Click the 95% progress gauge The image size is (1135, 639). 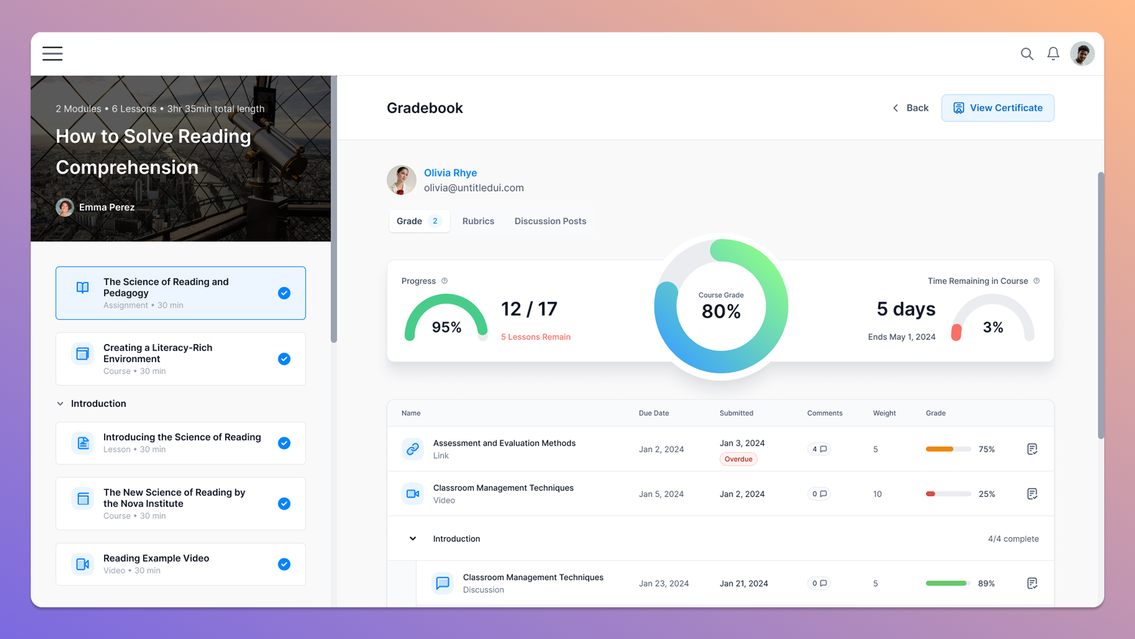click(x=446, y=318)
